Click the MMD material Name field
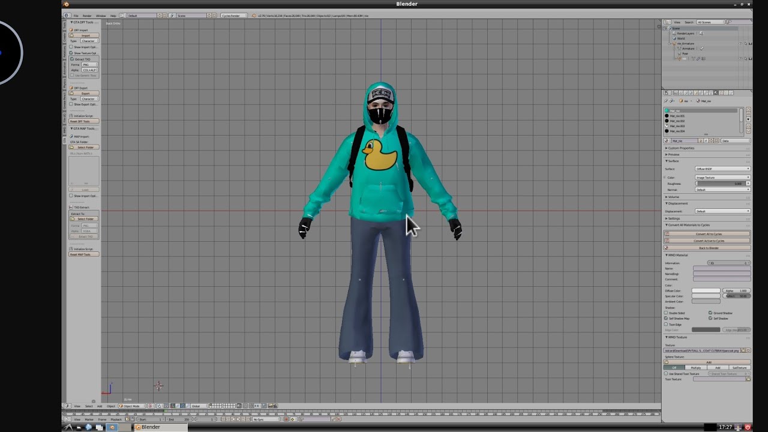768x432 pixels. click(x=722, y=268)
